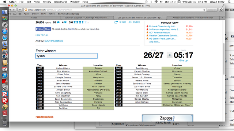Image resolution: width=234 pixels, height=131 pixels.
Task: Open the Bookmarks menu
Action: tap(61, 2)
